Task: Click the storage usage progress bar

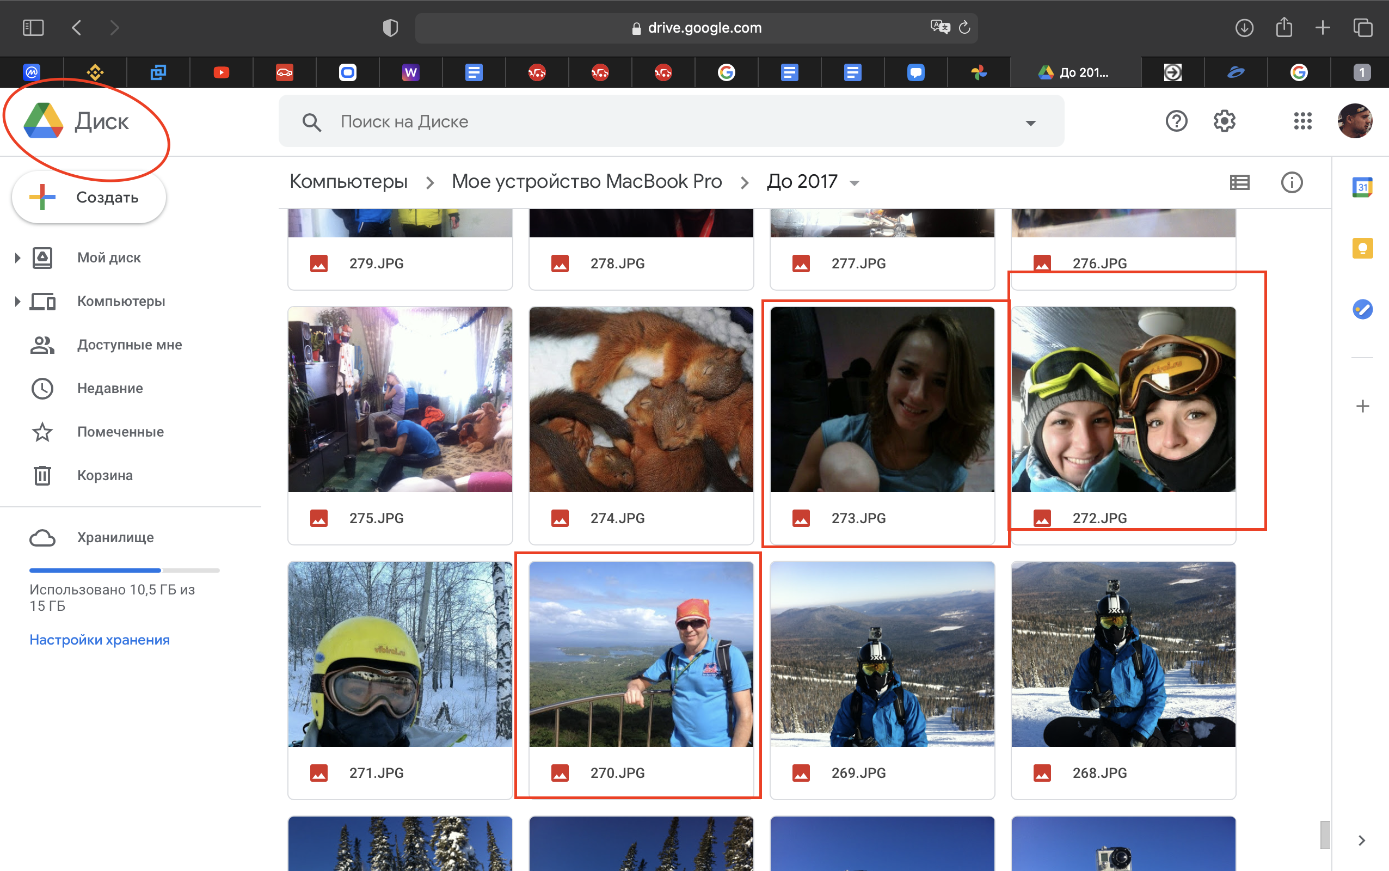Action: (125, 571)
